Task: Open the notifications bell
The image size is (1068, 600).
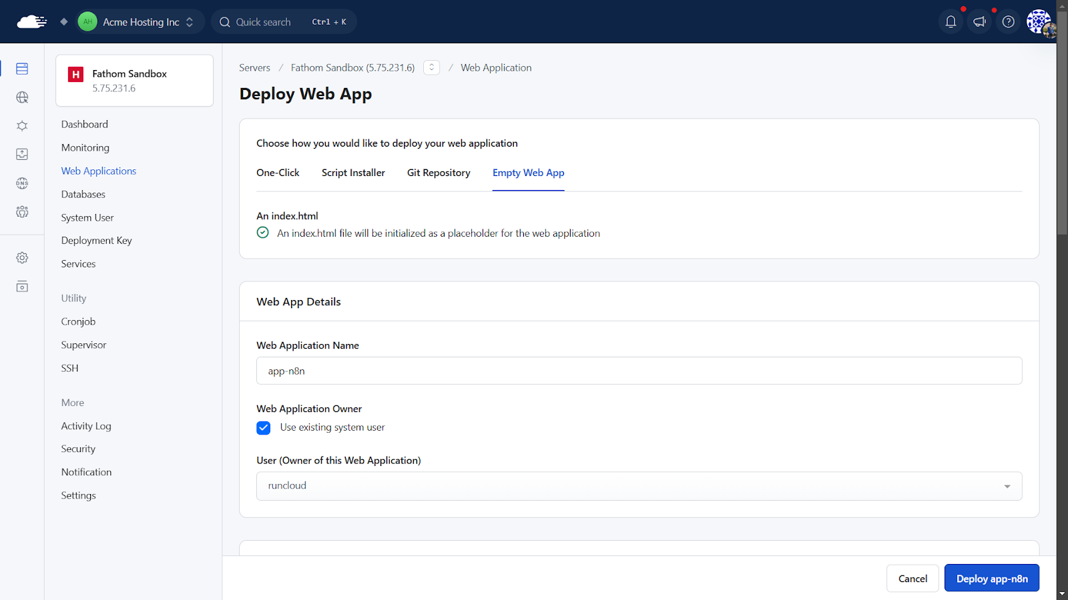Action: coord(951,22)
